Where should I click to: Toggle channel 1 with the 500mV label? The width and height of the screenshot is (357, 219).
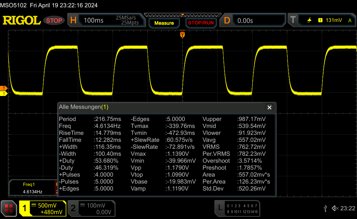tap(43, 208)
